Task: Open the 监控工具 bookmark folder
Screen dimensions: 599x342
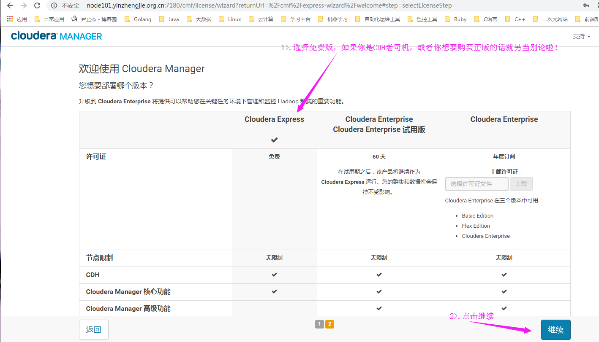Action: pos(422,19)
